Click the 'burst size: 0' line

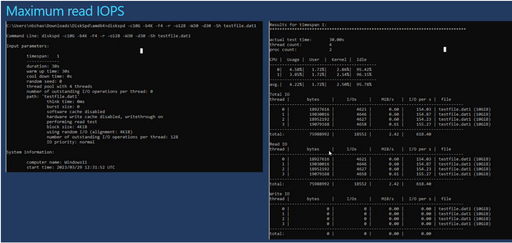pos(63,107)
